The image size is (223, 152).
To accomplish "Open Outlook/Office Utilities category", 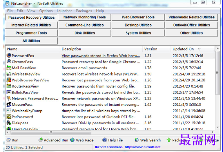I will click(191, 25).
